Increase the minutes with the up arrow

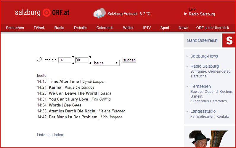tap(90, 57)
